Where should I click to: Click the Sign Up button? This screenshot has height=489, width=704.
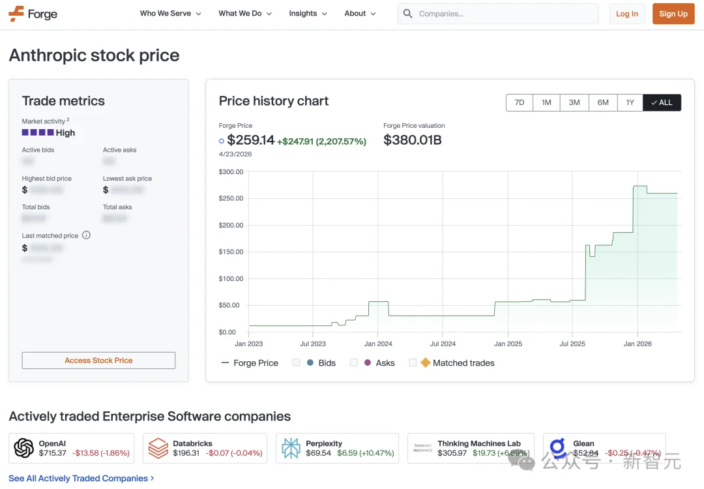tap(673, 13)
